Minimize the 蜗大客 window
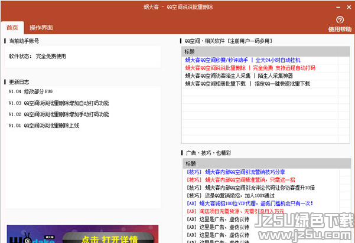355x243 pixels. click(x=338, y=7)
